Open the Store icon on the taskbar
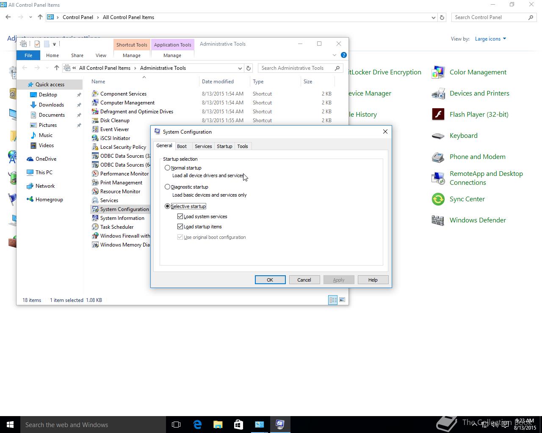Image resolution: width=542 pixels, height=433 pixels. [238, 425]
